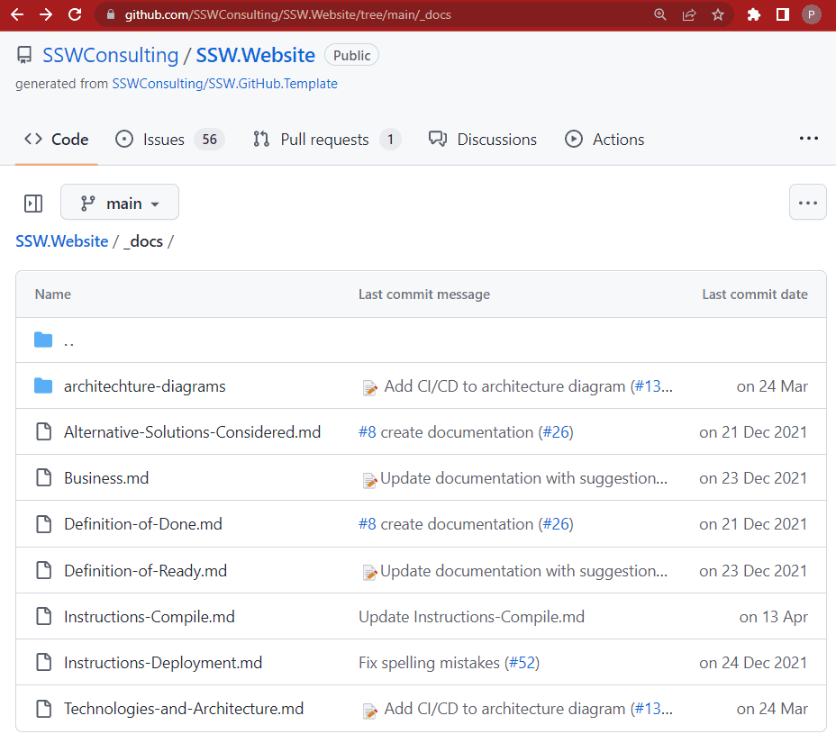
Task: Click the browser address bar URL
Action: click(288, 14)
